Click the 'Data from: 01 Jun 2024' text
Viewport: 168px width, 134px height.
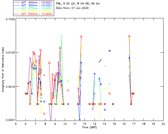(72, 8)
